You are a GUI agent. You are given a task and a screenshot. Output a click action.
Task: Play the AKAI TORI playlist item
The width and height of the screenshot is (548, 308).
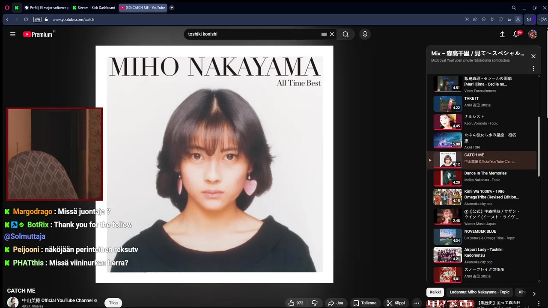[482, 141]
